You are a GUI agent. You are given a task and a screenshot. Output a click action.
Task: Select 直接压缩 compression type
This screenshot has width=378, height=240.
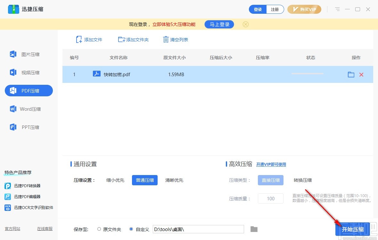pos(270,180)
